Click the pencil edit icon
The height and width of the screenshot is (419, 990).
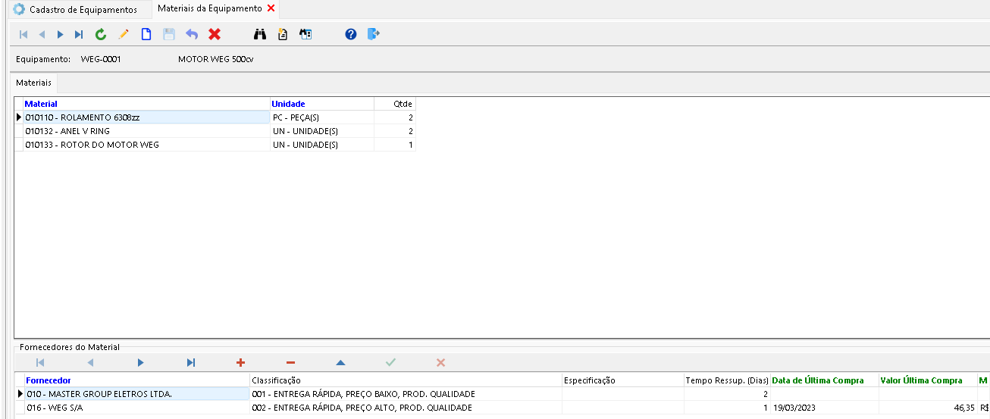(124, 34)
